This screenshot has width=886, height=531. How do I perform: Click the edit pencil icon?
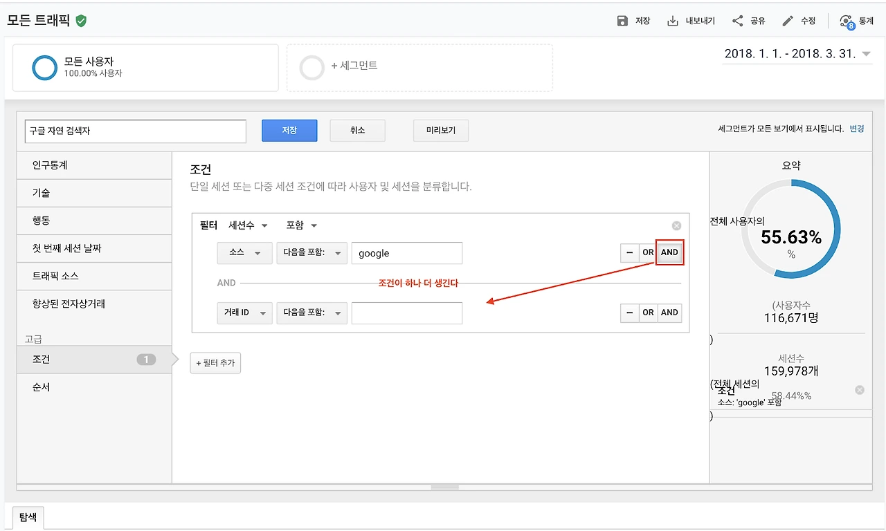click(x=788, y=21)
